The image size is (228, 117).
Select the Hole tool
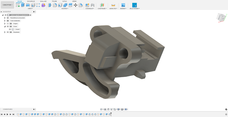33,5
